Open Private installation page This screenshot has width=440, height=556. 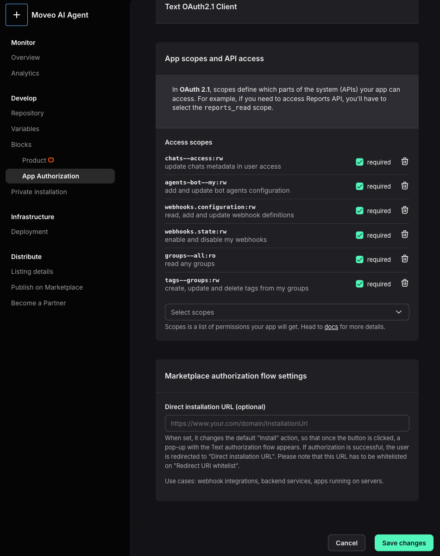pyautogui.click(x=39, y=192)
